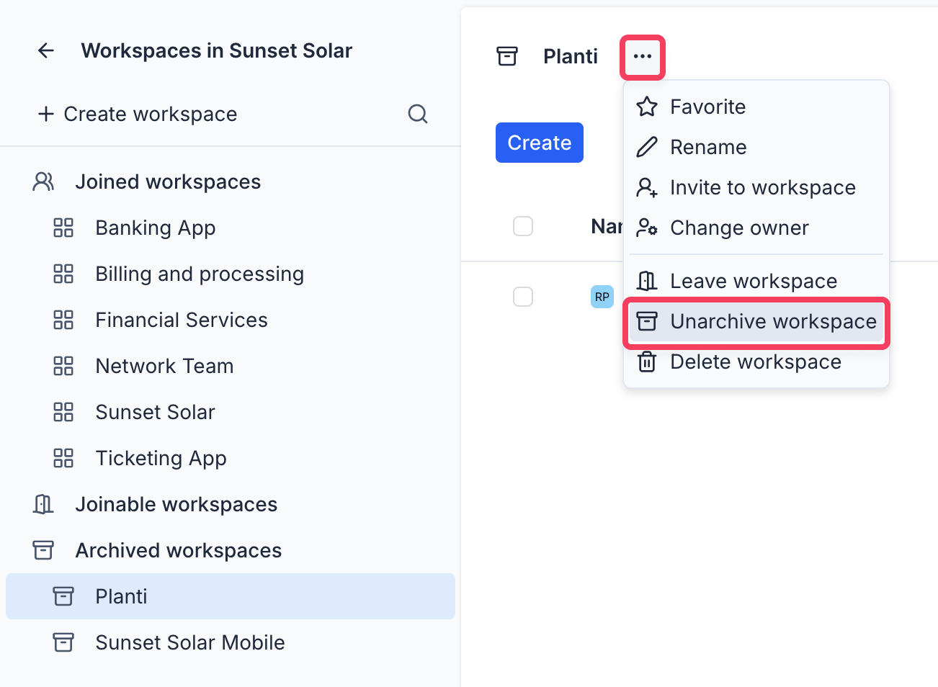Expand the Joinable workspaces section
Viewport: 938px width, 687px height.
pos(176,504)
